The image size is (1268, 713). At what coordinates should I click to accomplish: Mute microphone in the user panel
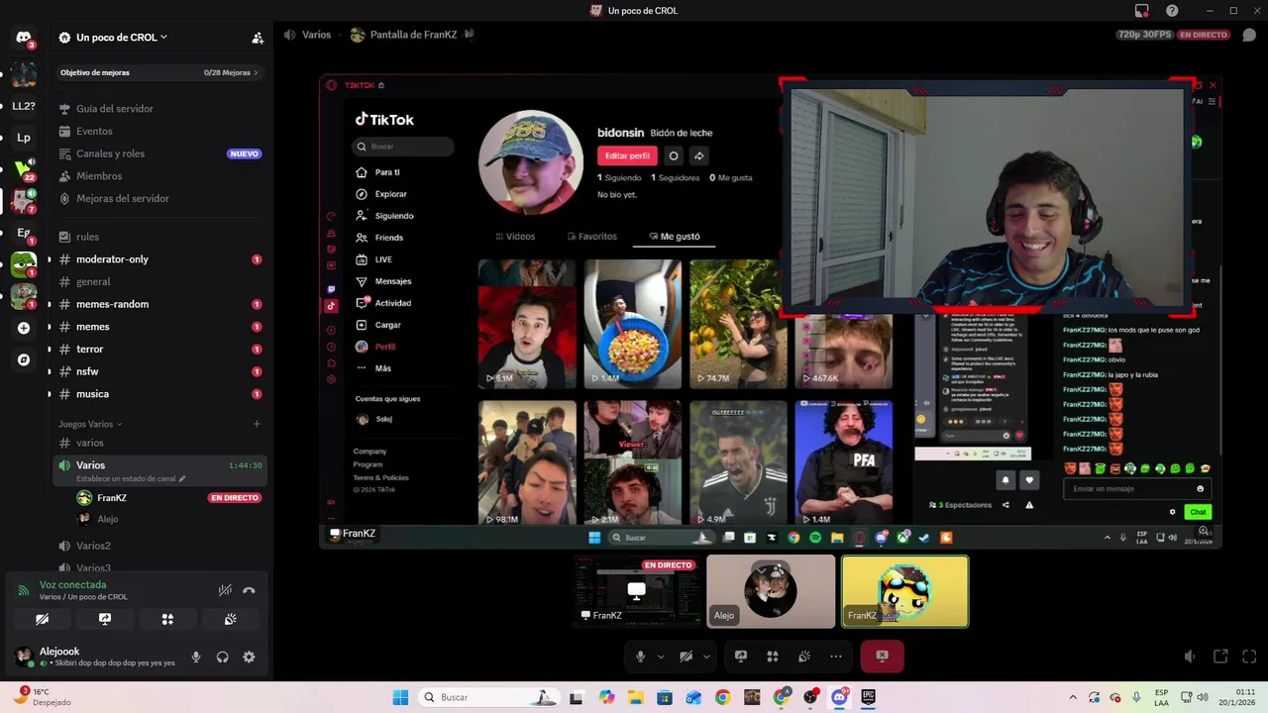(196, 657)
